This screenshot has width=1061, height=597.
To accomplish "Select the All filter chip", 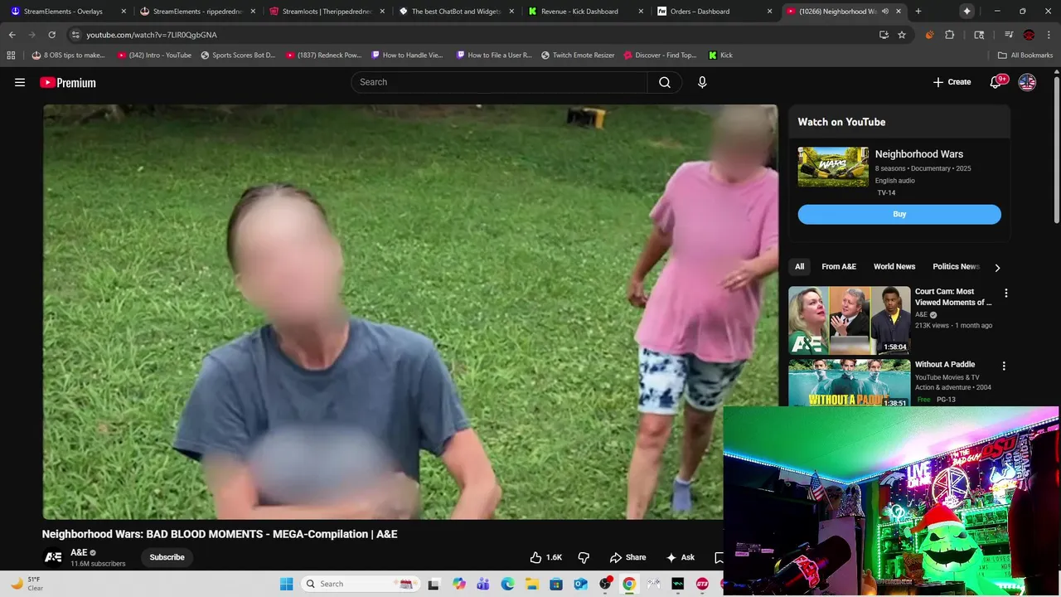I will coord(799,267).
